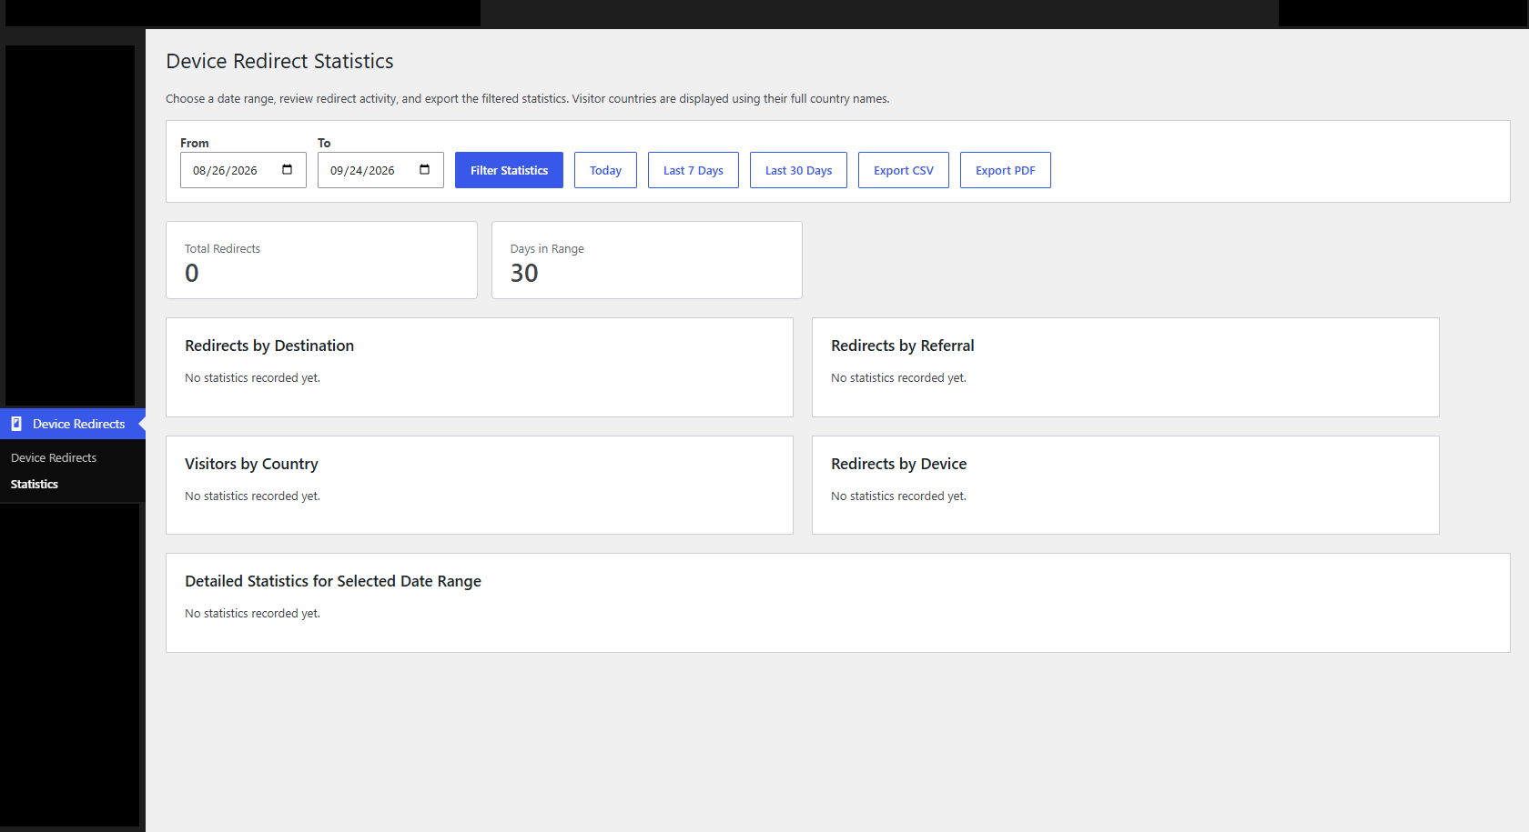
Task: Export statistics with Export PDF
Action: [x=1006, y=170]
